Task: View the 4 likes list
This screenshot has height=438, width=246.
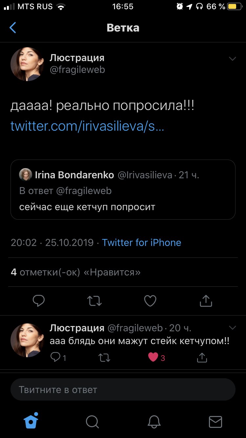Action: 75,272
